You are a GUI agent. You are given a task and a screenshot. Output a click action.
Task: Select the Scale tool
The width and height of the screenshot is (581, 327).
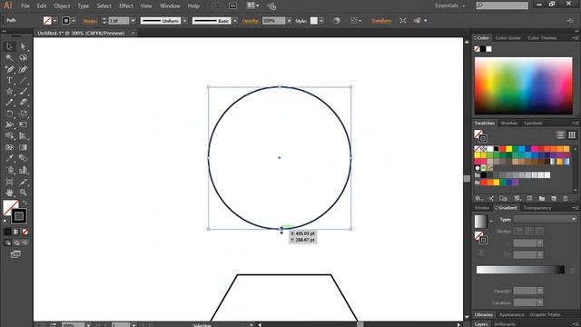(23, 114)
